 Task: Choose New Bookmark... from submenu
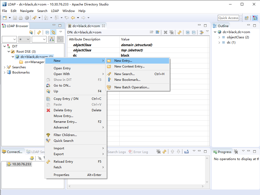click(138, 80)
